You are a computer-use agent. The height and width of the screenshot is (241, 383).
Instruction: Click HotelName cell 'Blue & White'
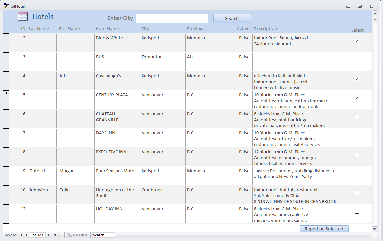tap(117, 43)
